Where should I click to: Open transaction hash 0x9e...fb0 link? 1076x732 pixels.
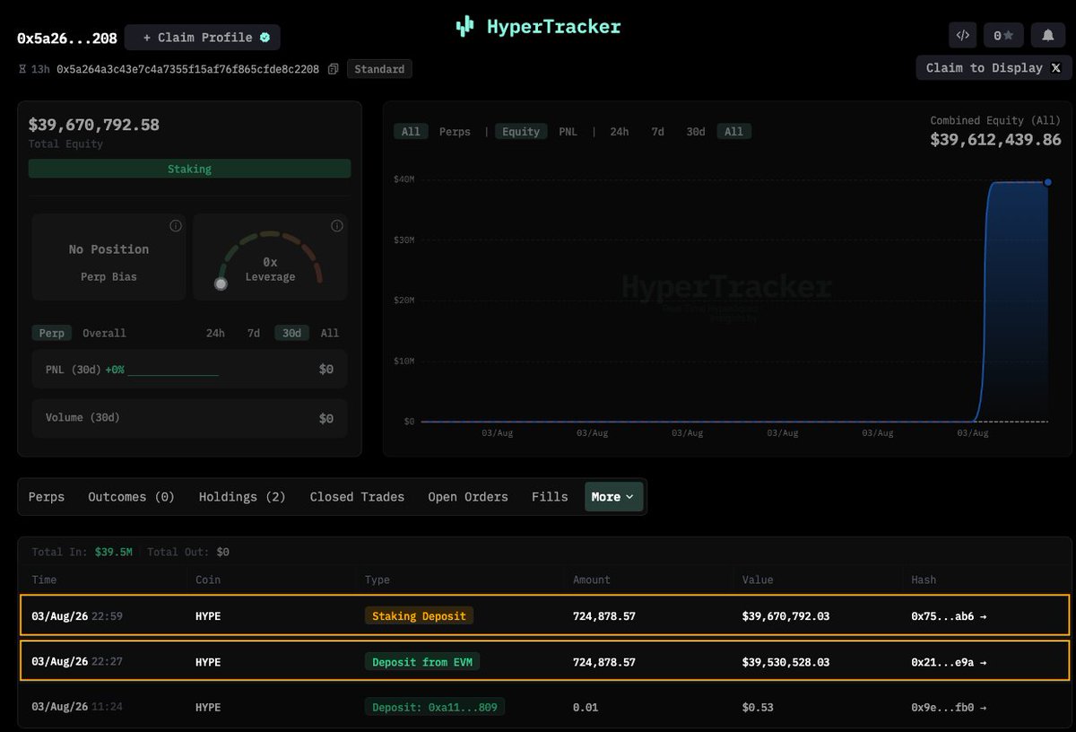pyautogui.click(x=949, y=707)
